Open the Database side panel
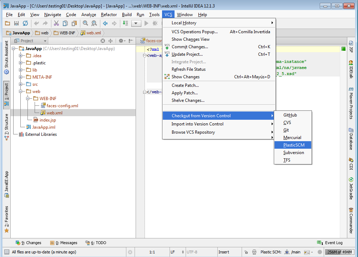Viewport: 358px width, 257px height. 351,139
